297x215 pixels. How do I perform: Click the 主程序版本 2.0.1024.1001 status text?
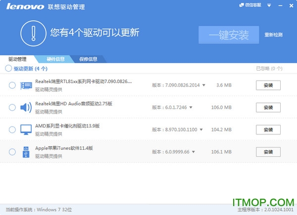tap(265, 210)
